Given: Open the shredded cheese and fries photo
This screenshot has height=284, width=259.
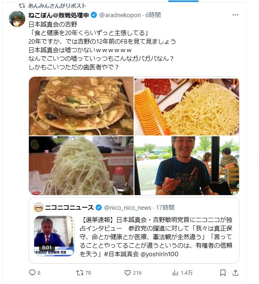Looking at the screenshot, I should (x=187, y=106).
